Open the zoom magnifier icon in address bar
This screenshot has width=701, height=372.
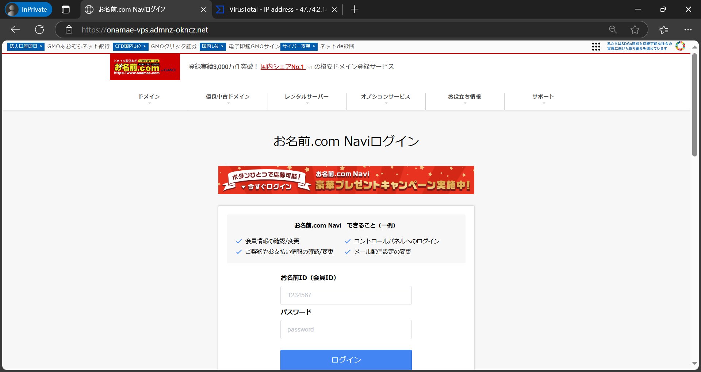[x=613, y=30]
